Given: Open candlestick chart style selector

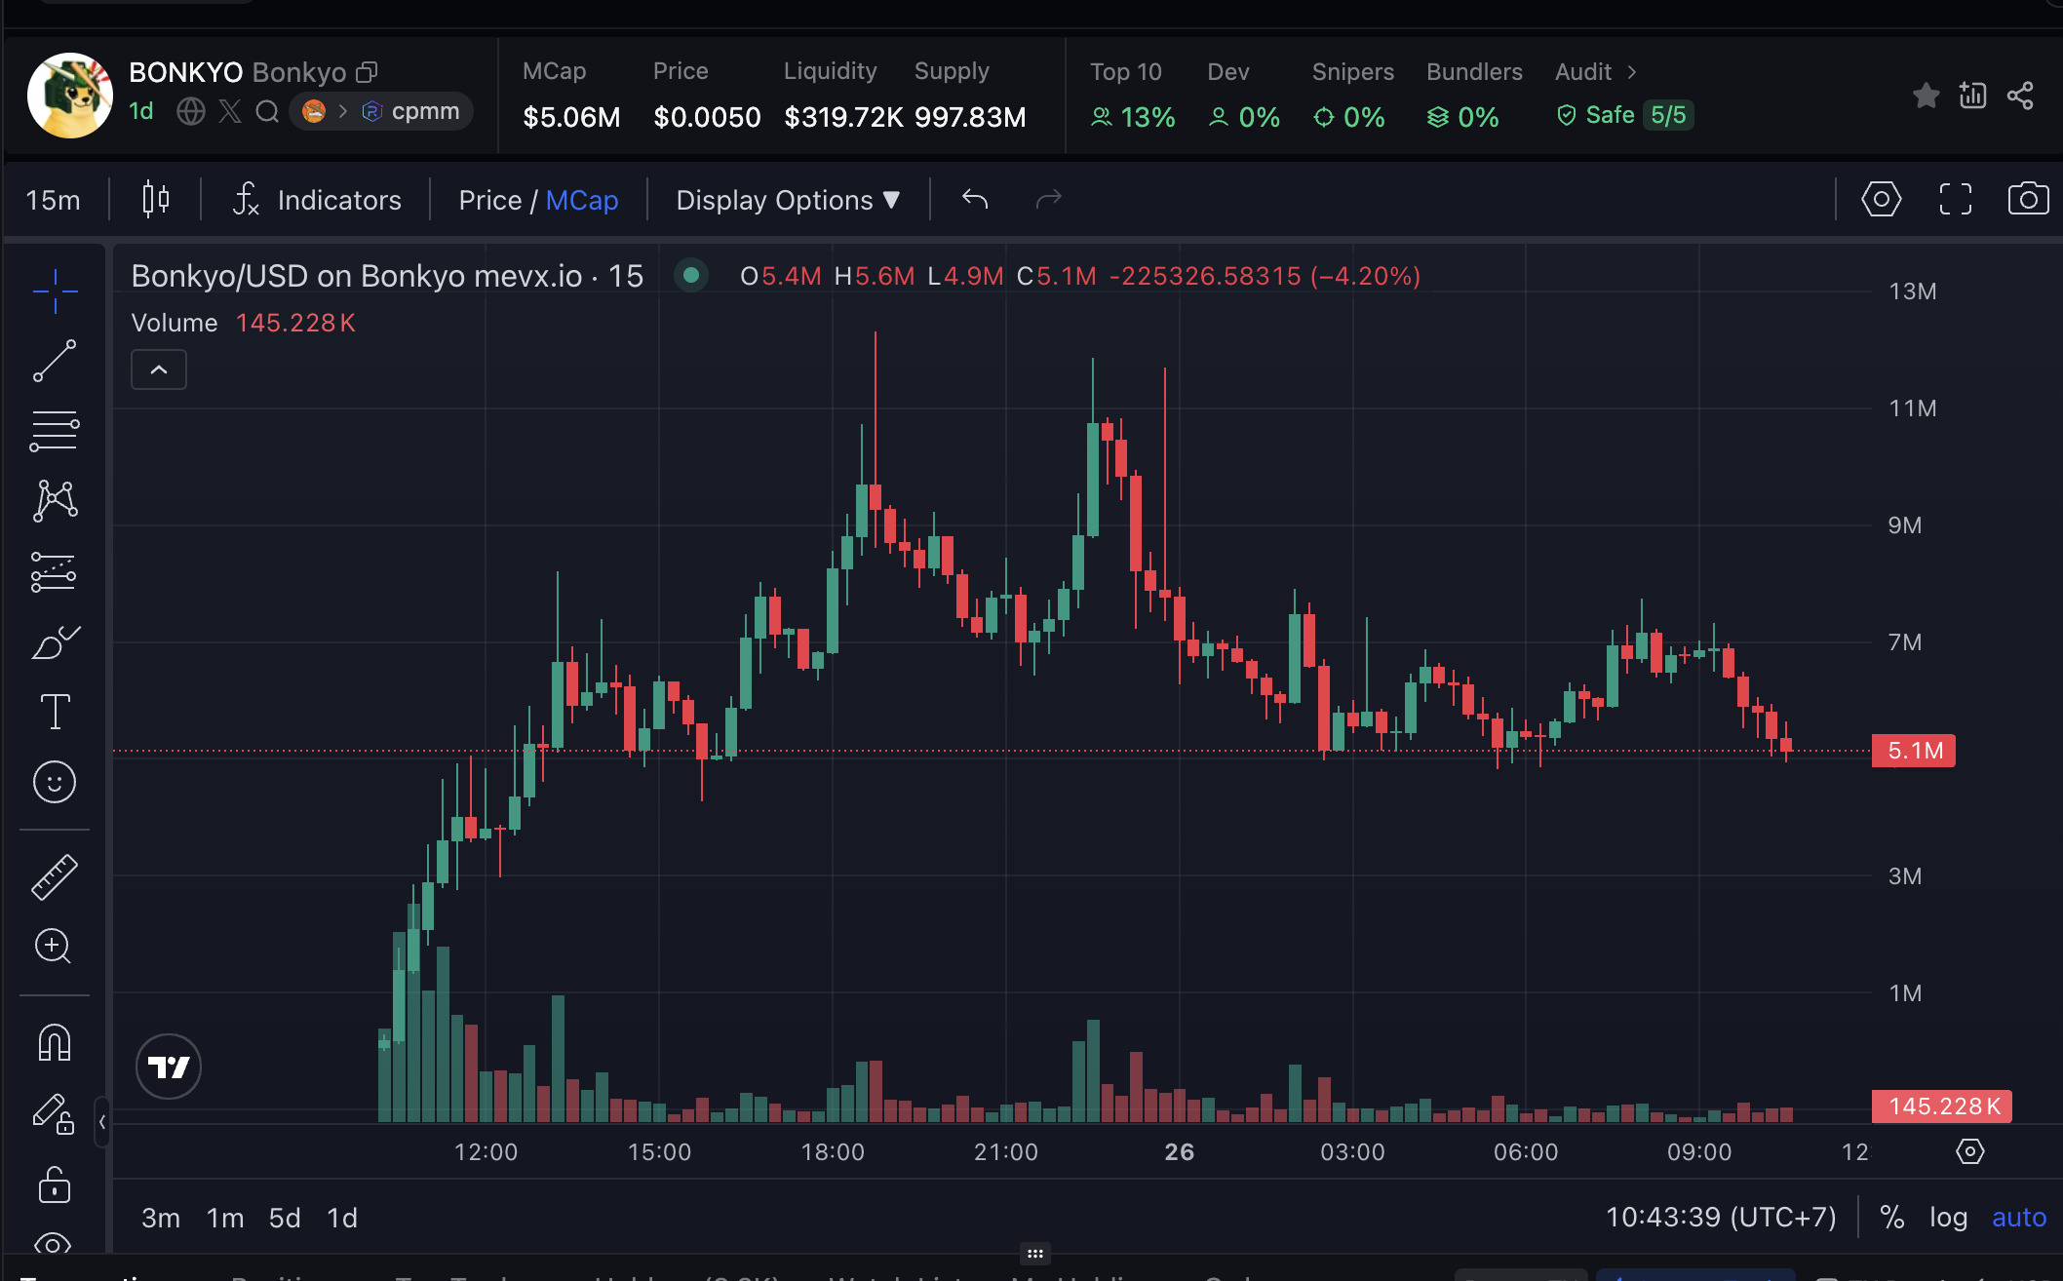Looking at the screenshot, I should coord(156,200).
